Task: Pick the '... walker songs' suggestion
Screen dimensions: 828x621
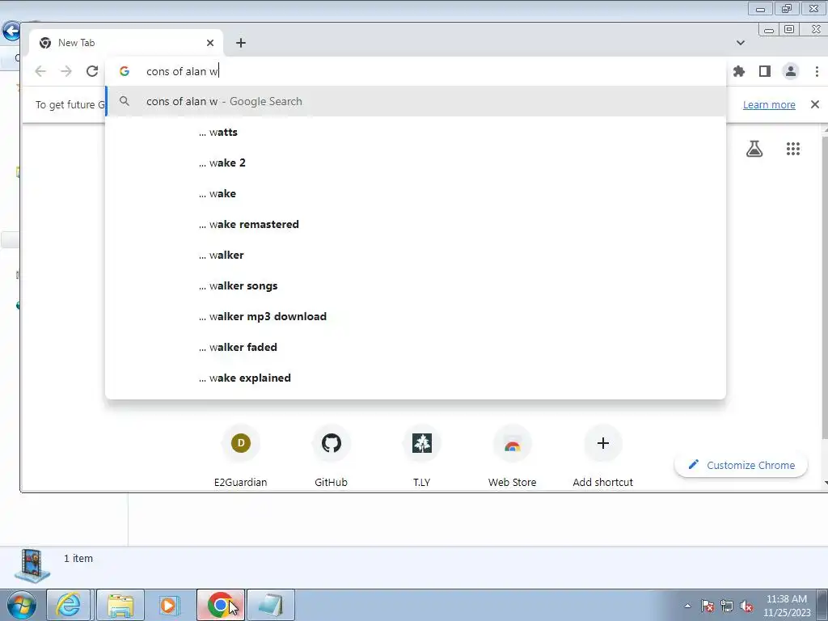Action: click(416, 285)
